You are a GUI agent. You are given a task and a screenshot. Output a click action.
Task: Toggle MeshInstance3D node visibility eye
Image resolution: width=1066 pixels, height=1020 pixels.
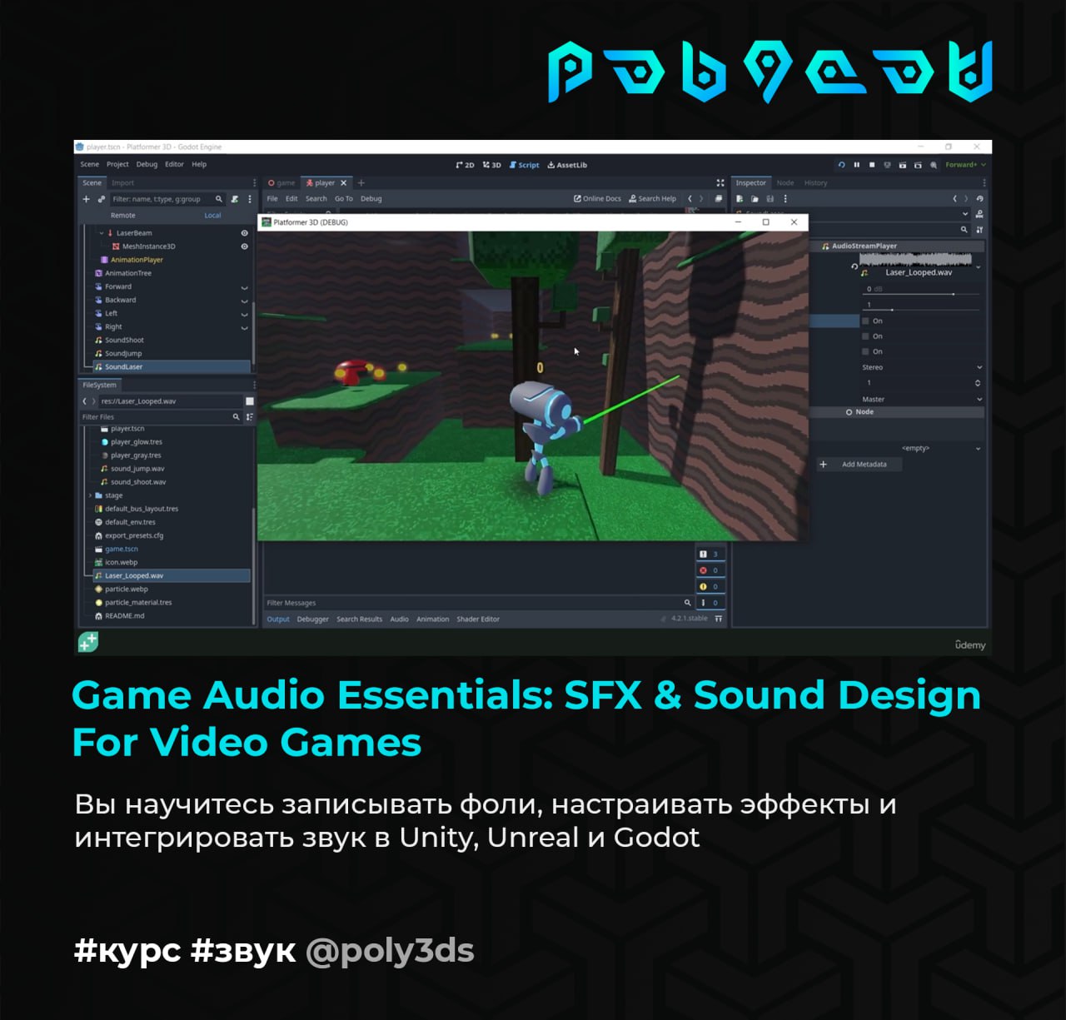(244, 246)
